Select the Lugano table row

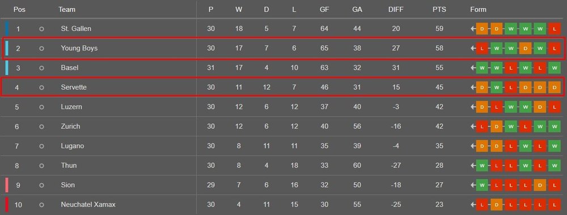[283, 146]
